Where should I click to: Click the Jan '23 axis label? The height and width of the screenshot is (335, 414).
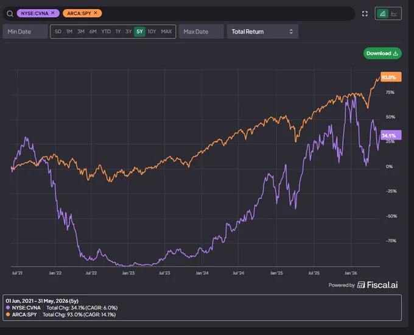[128, 273]
